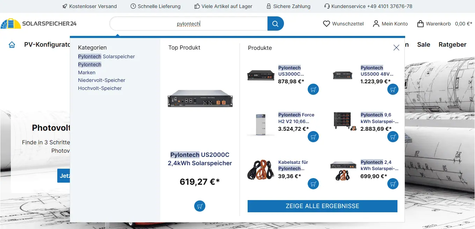The width and height of the screenshot is (475, 229).
Task: Add Pylontech US2000C top product to cart
Action: [x=200, y=206]
